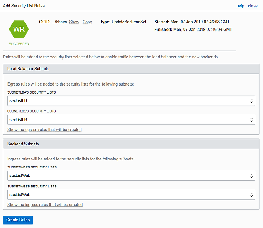Open SUBNETWB1's security lists dropdown
The height and width of the screenshot is (228, 263).
point(131,176)
